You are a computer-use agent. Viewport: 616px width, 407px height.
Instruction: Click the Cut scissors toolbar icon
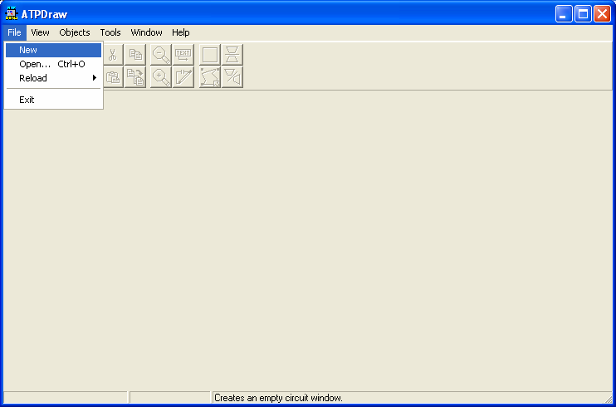[x=113, y=55]
